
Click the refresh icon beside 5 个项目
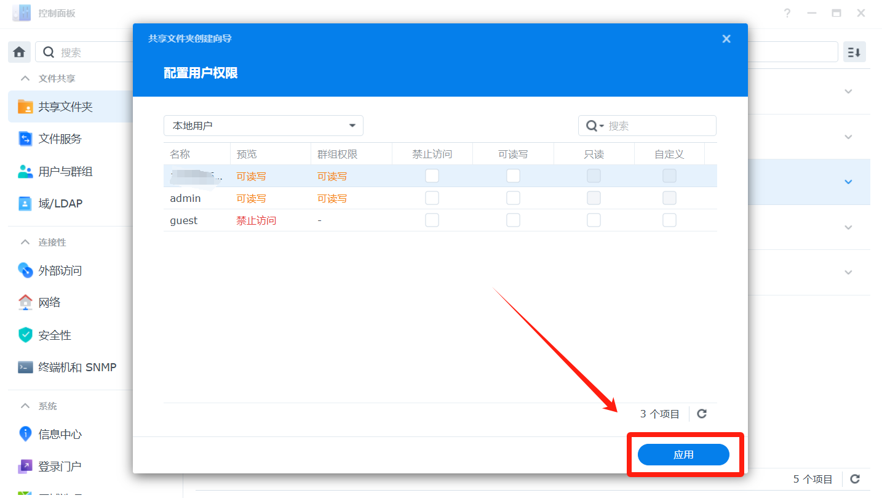click(854, 479)
